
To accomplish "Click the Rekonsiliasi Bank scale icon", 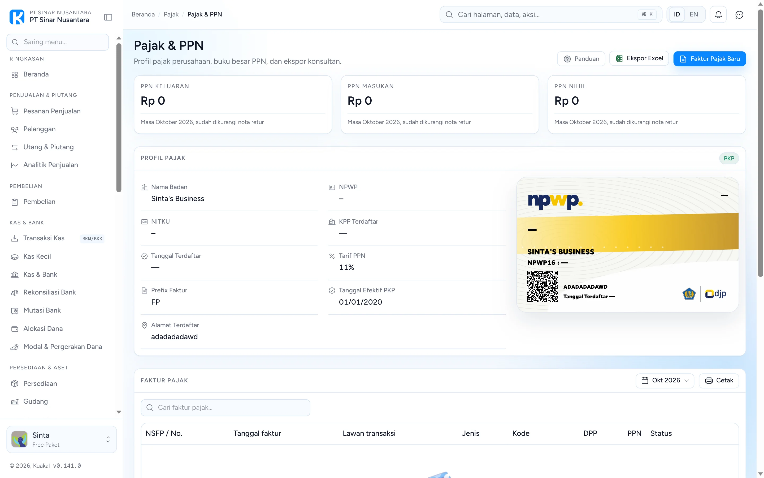I will tap(15, 293).
